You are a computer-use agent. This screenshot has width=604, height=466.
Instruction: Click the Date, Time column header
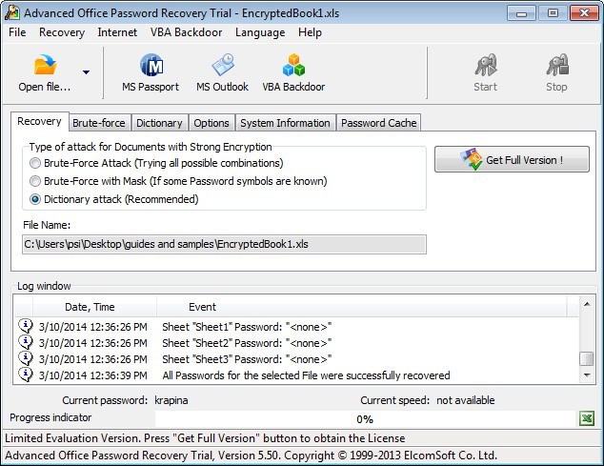tap(94, 307)
